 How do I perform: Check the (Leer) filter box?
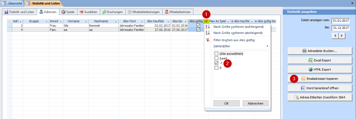[x=216, y=58]
